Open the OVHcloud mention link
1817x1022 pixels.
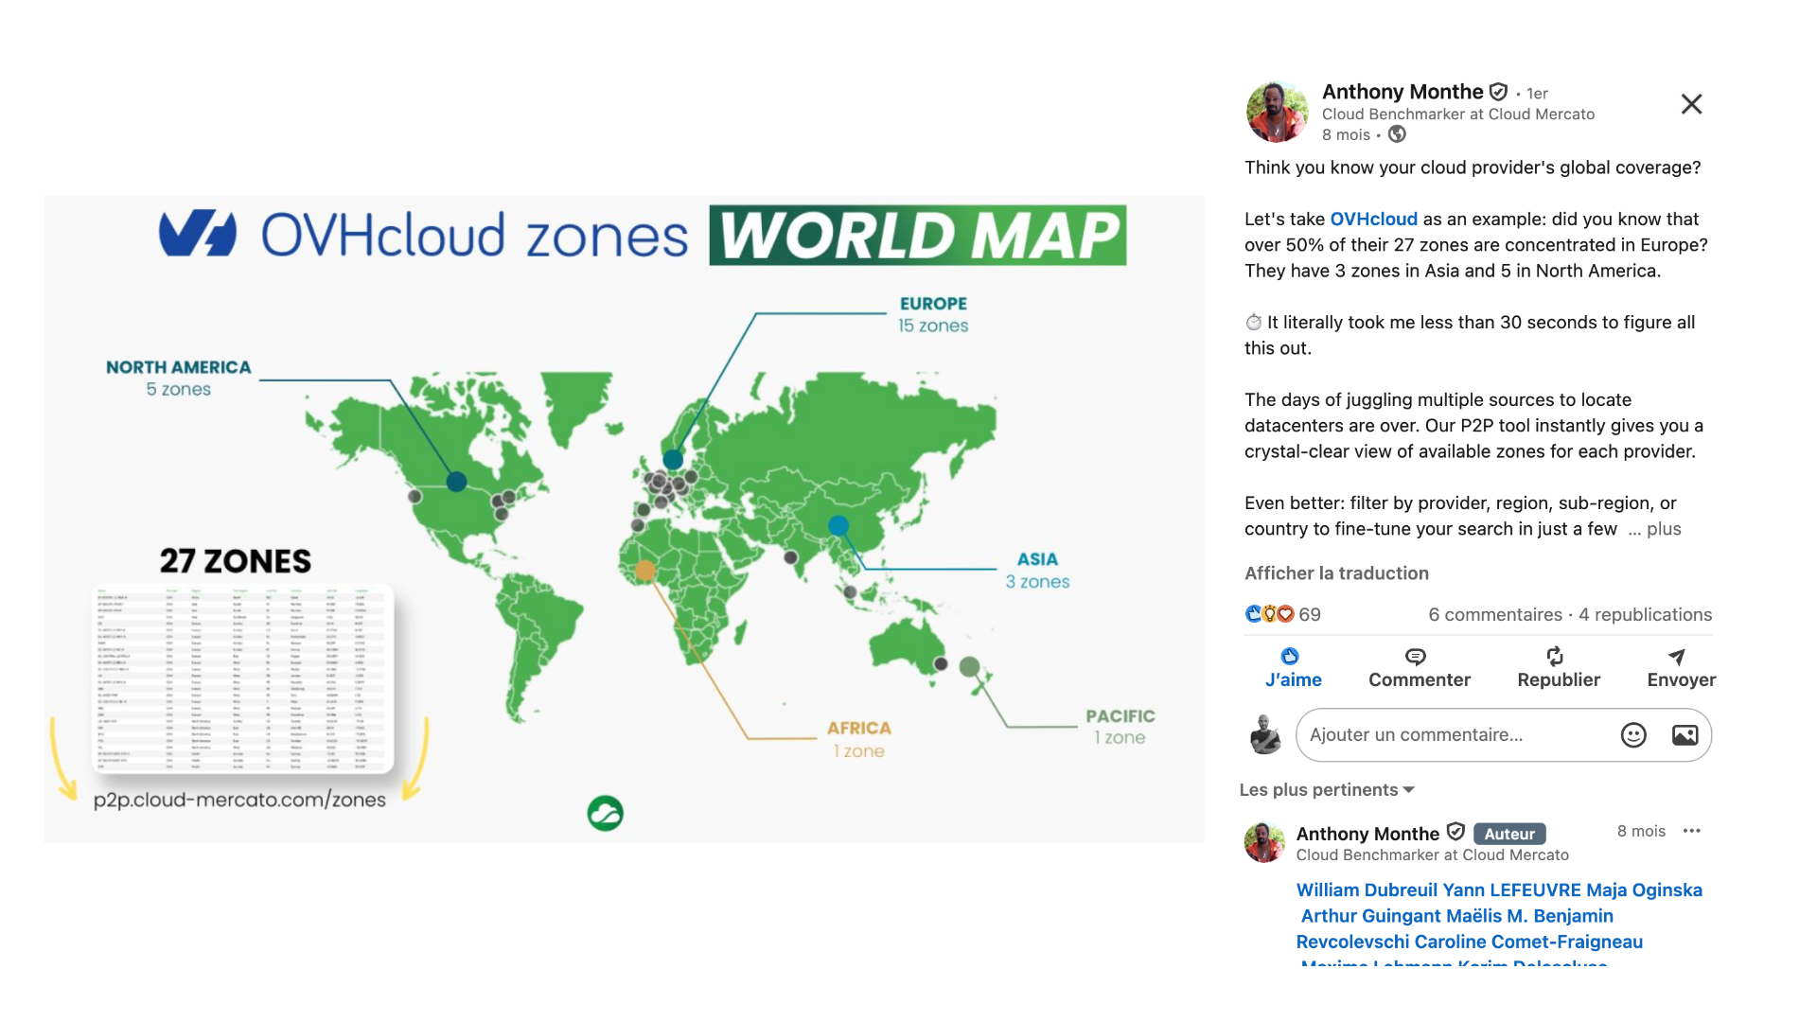click(x=1373, y=220)
